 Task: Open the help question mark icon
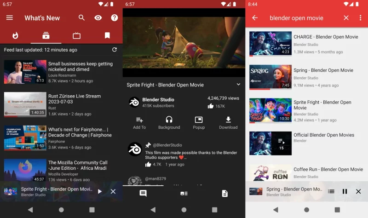coord(115,18)
